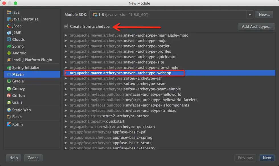Click the Help button

tap(14, 158)
